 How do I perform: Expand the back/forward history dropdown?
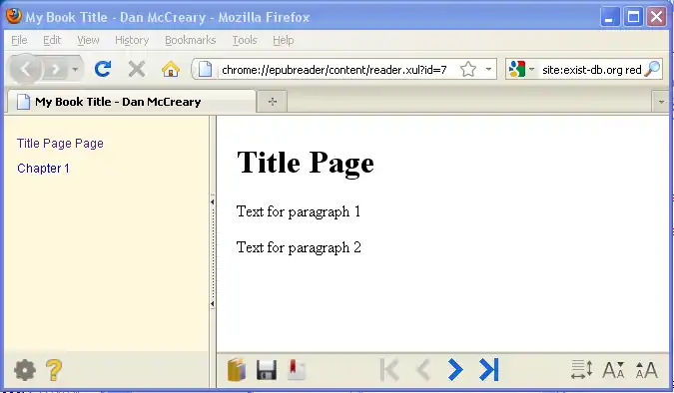click(x=75, y=69)
